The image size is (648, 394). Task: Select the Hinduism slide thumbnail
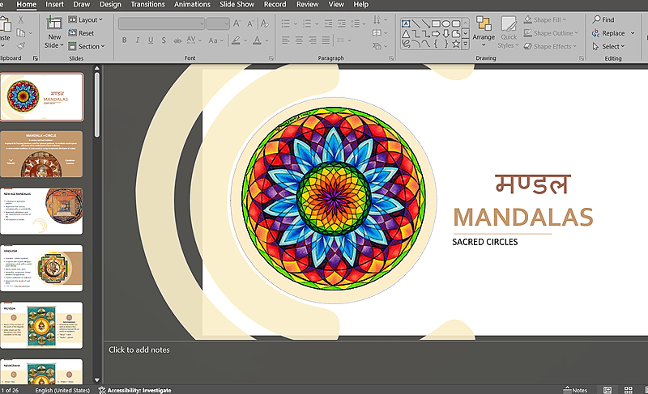[41, 268]
